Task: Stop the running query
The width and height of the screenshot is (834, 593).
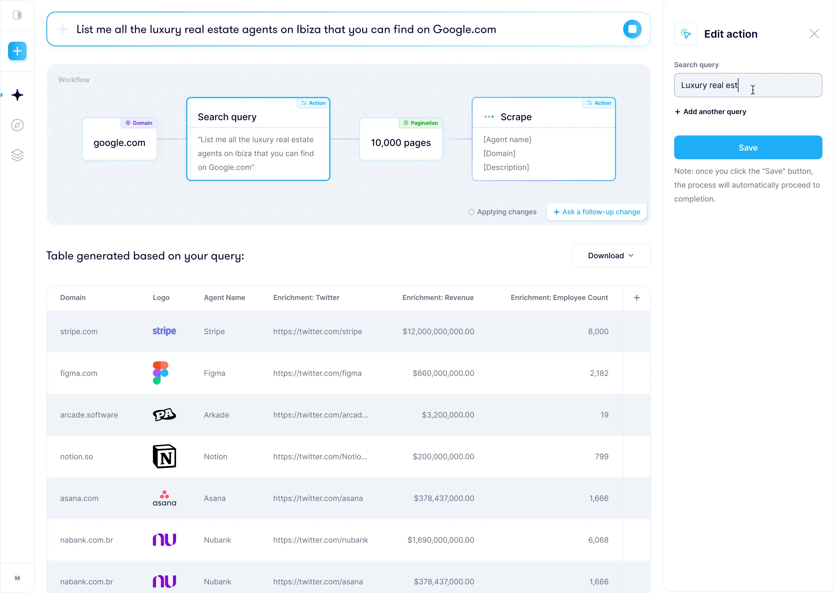Action: pyautogui.click(x=632, y=29)
